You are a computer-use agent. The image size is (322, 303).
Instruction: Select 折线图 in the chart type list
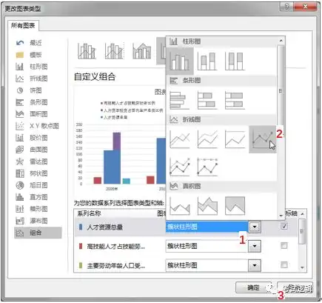click(x=38, y=79)
